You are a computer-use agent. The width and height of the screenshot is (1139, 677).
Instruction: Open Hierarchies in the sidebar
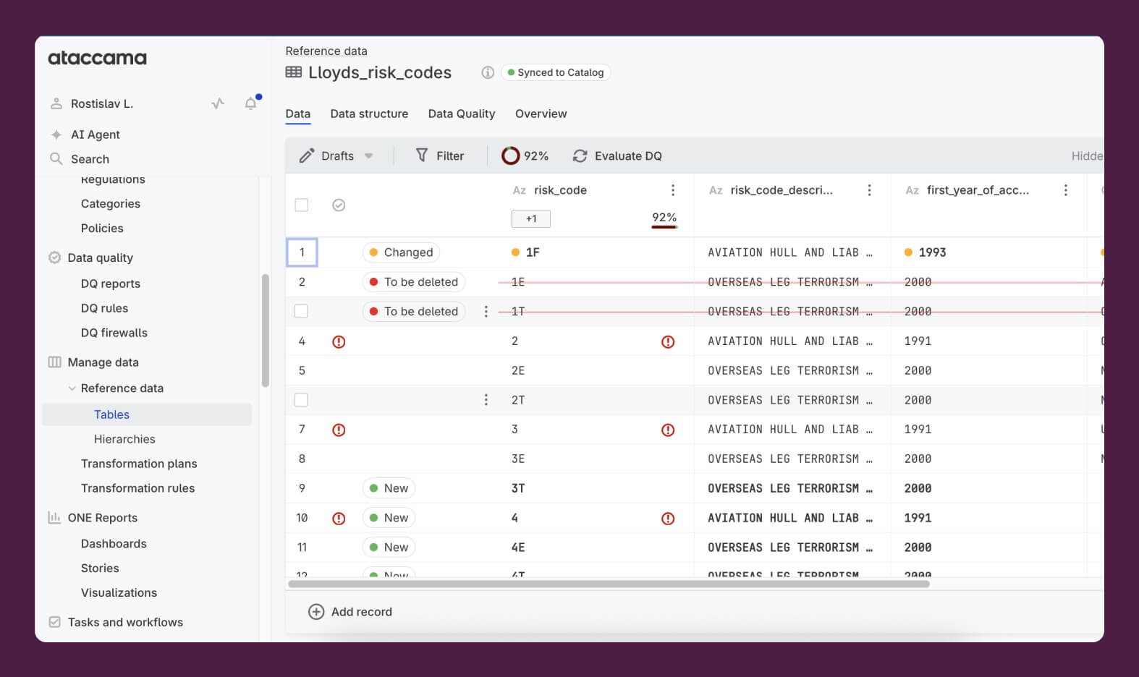[x=124, y=439]
